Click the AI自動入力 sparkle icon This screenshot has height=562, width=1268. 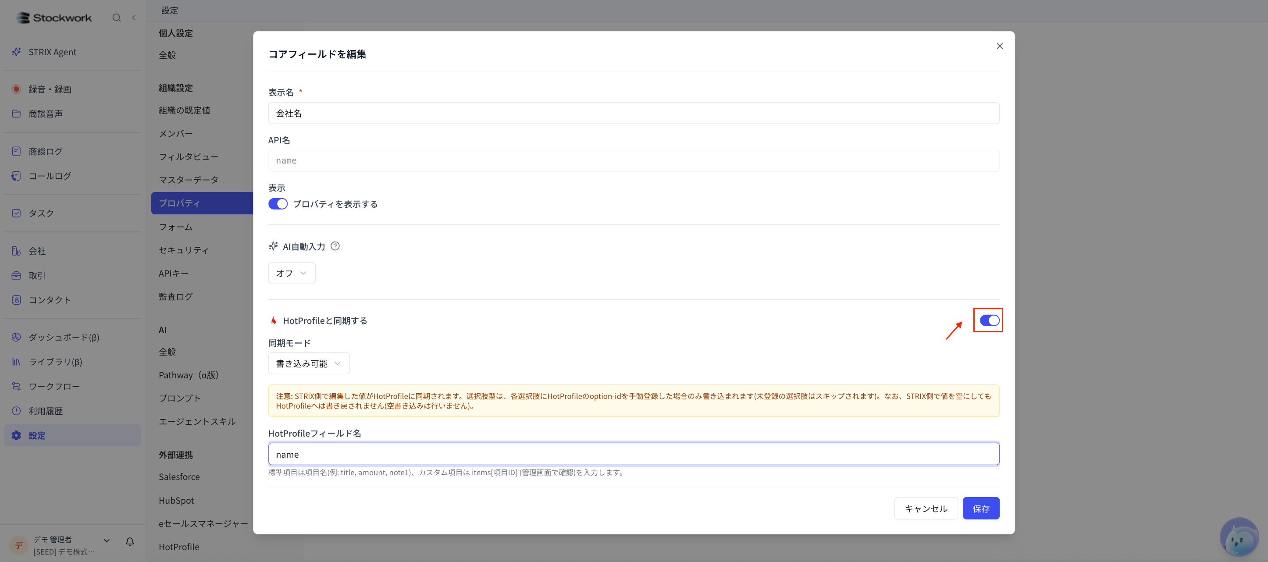273,246
